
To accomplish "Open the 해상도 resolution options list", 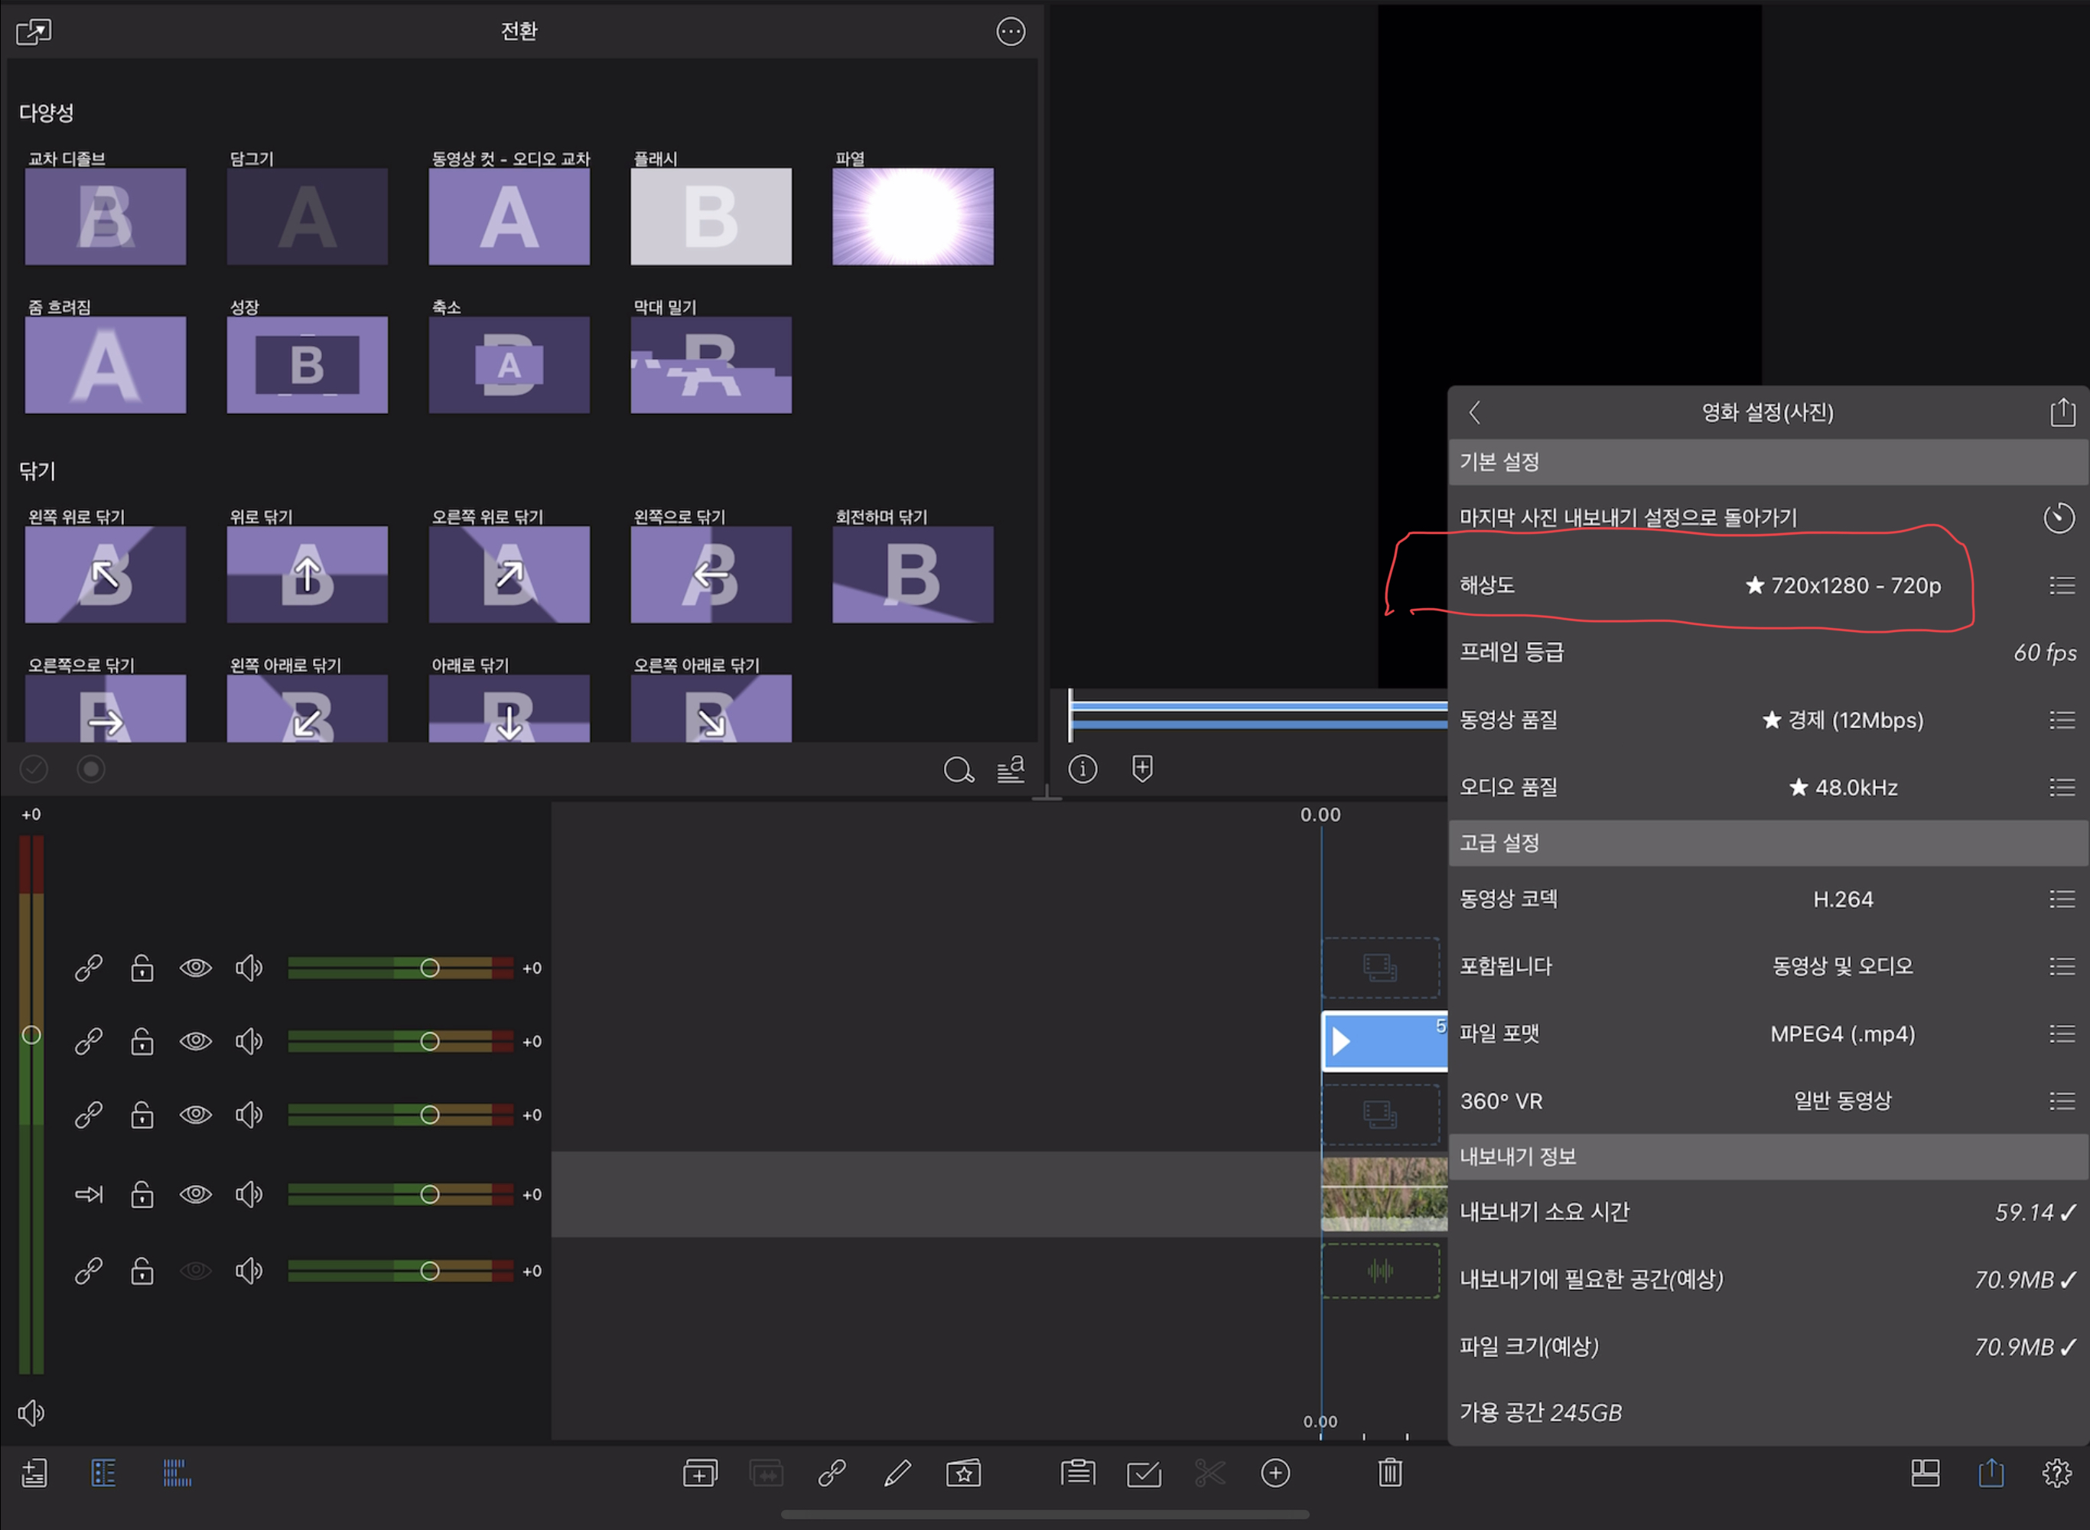I will 2061,585.
